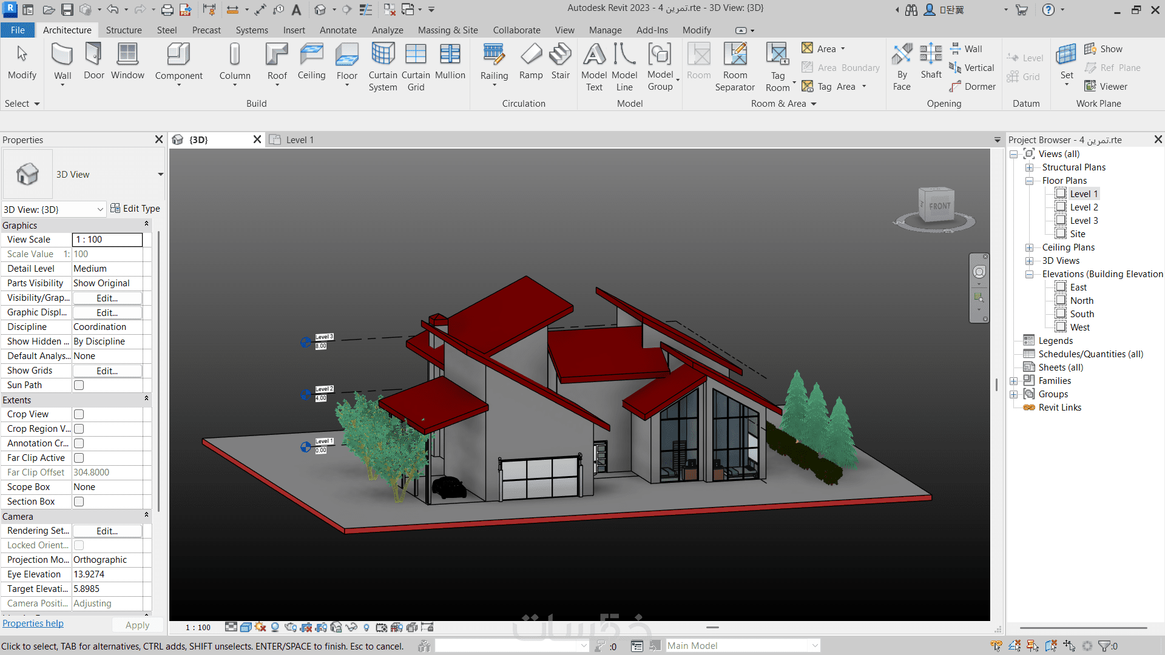The image size is (1165, 655).
Task: Open the Properties help link
Action: coord(33,623)
